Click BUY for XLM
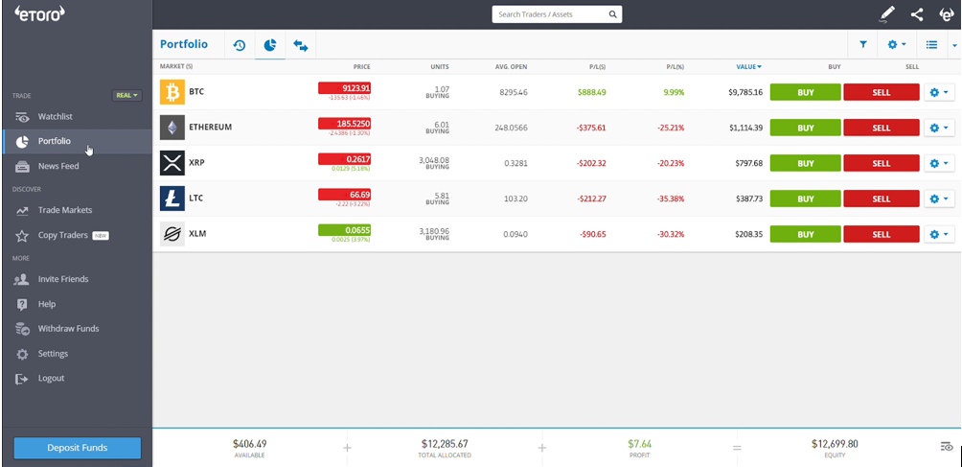 click(806, 234)
